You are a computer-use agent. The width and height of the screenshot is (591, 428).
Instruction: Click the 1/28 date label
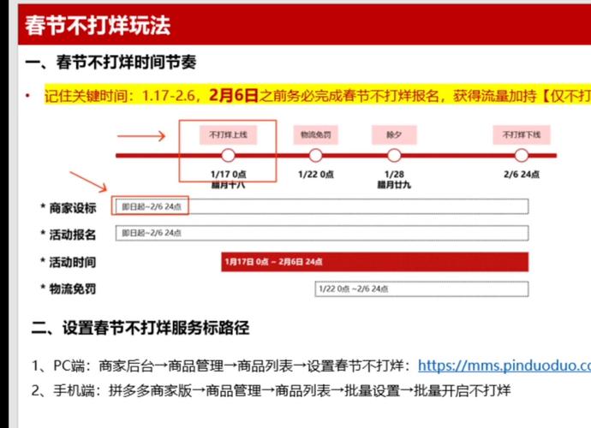pos(394,174)
